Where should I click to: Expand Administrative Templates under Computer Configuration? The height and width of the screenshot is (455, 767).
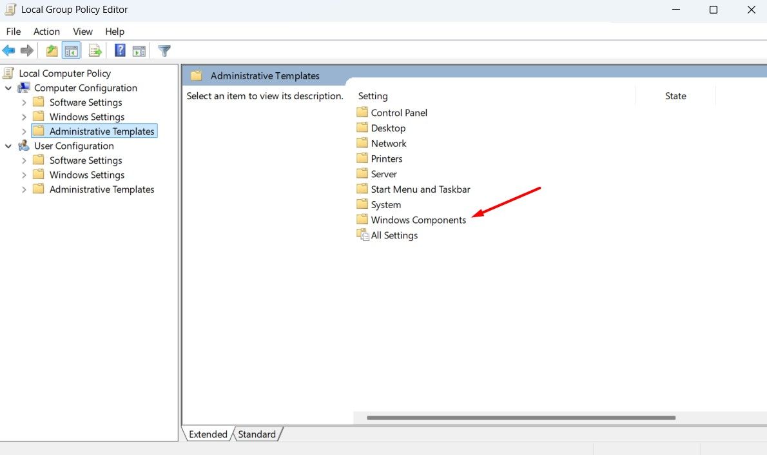pyautogui.click(x=24, y=131)
